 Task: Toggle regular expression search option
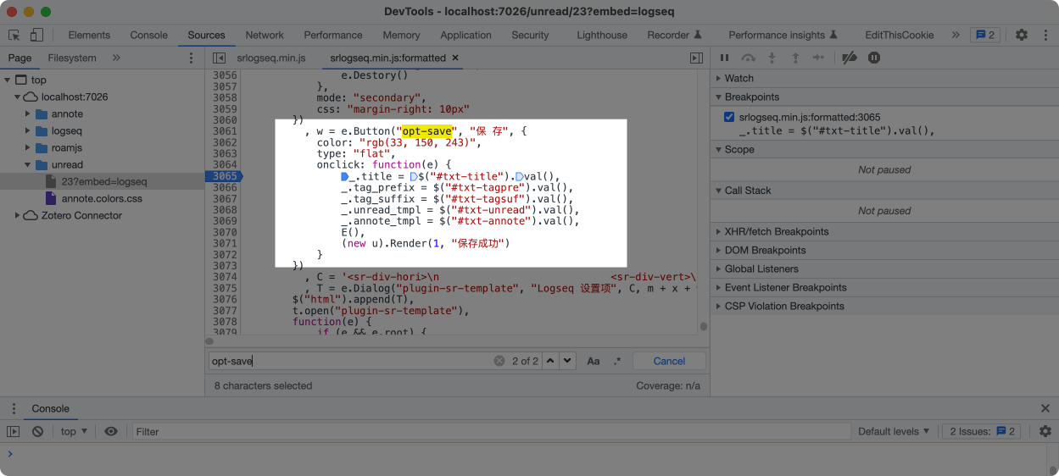[616, 361]
